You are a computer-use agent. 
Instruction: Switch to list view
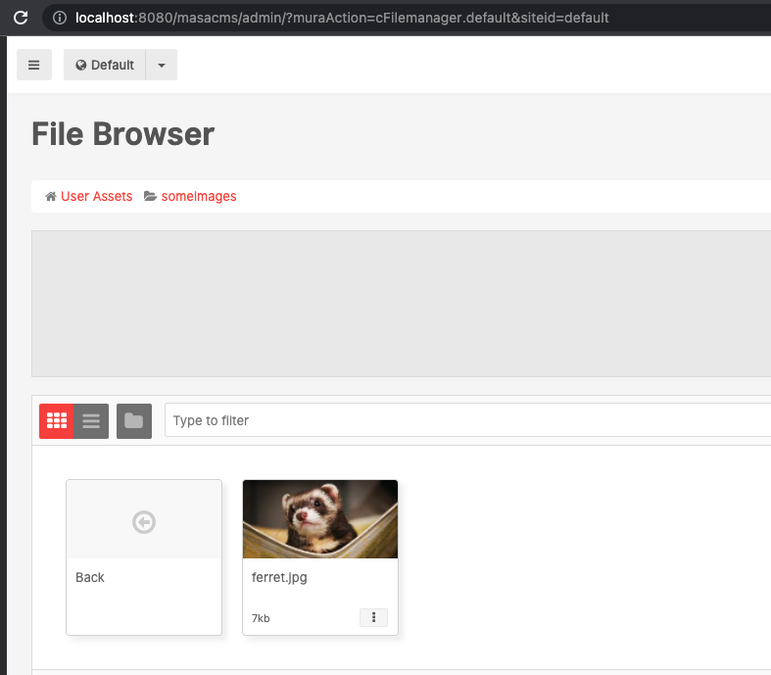click(x=91, y=421)
